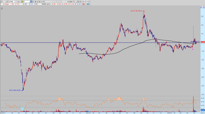Click the first chart tool icon after /600
Viewport: 205px width, 114px height.
coord(74,2)
